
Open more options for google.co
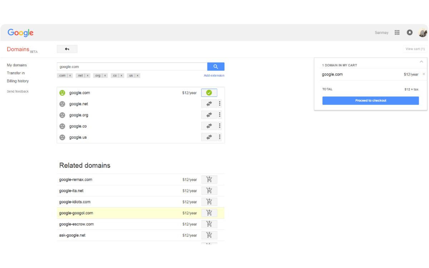click(220, 126)
